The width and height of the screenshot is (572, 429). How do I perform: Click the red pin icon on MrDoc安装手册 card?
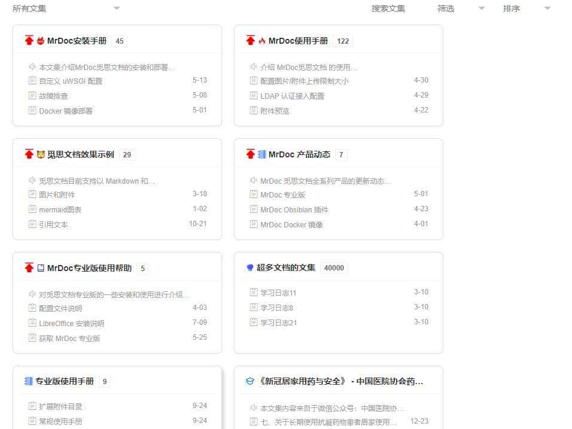(29, 41)
